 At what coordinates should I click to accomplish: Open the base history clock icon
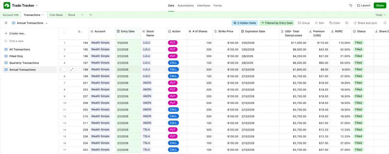point(351,6)
